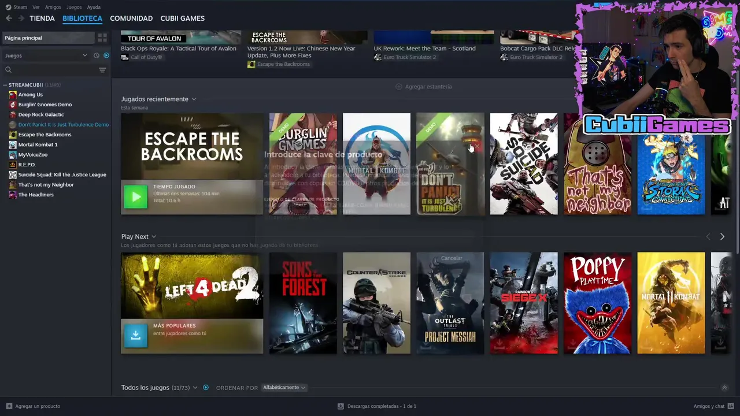Open Black Ops Royale Tour of Avalon news

coord(179,49)
